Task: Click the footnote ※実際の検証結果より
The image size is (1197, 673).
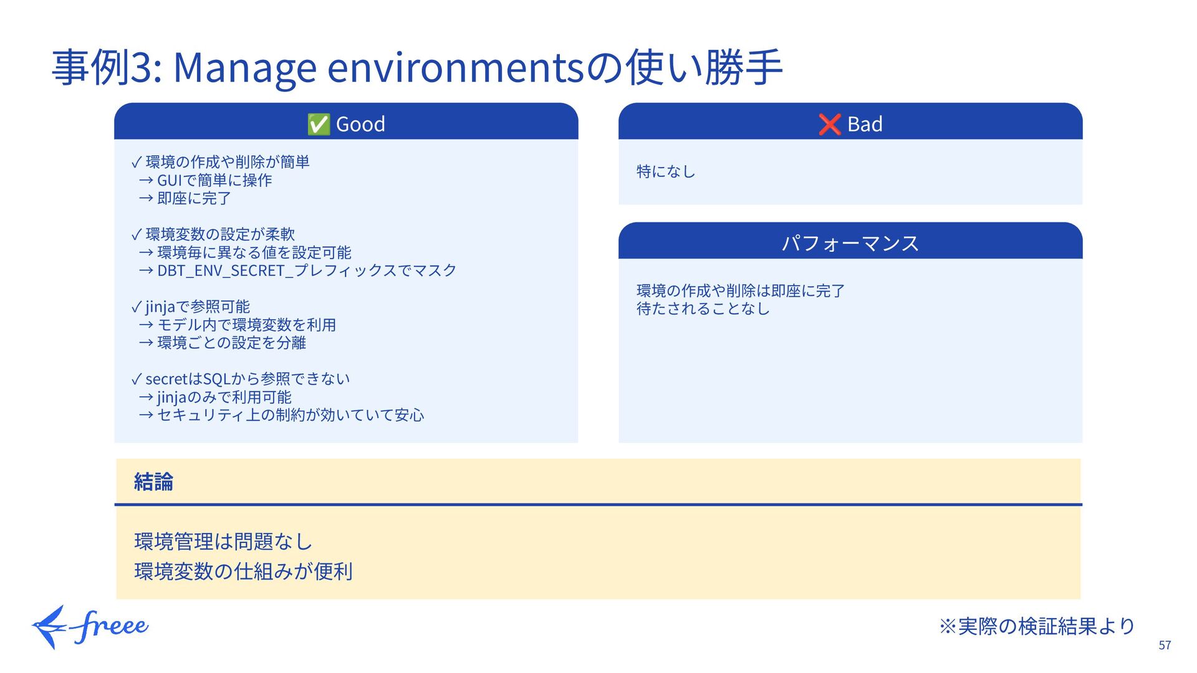Action: [x=1036, y=626]
